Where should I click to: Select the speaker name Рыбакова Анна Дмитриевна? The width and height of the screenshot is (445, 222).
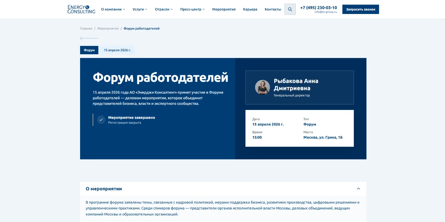296,84
